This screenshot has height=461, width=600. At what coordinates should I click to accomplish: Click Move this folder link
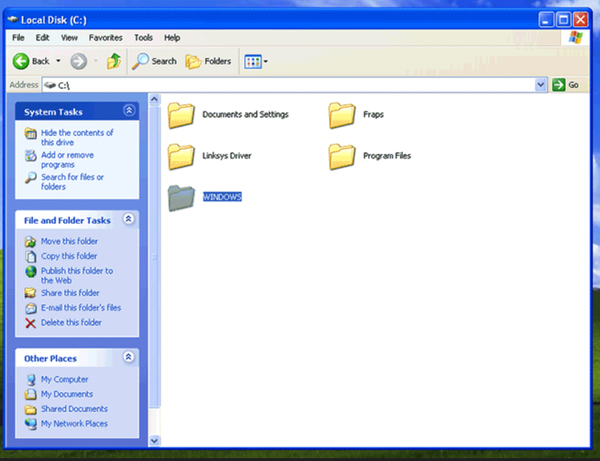click(x=69, y=241)
